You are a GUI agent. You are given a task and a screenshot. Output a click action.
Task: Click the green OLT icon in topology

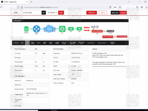click(x=62, y=29)
